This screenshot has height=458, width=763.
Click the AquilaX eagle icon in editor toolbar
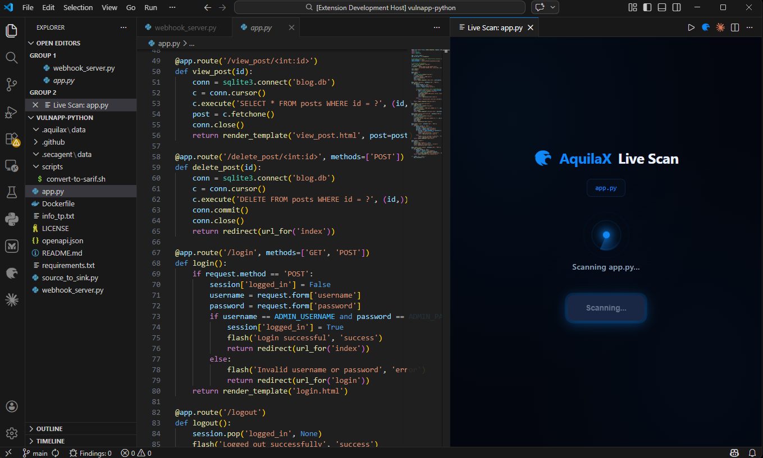point(706,27)
